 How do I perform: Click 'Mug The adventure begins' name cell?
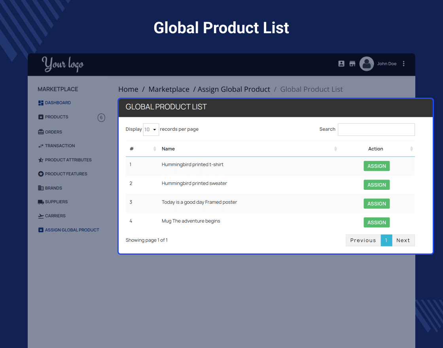click(191, 221)
